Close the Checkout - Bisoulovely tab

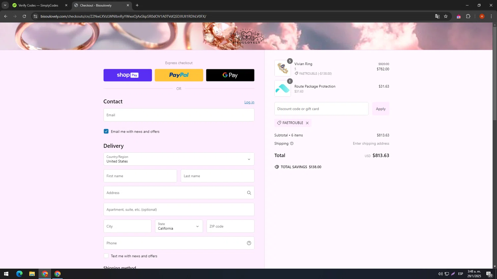128,5
